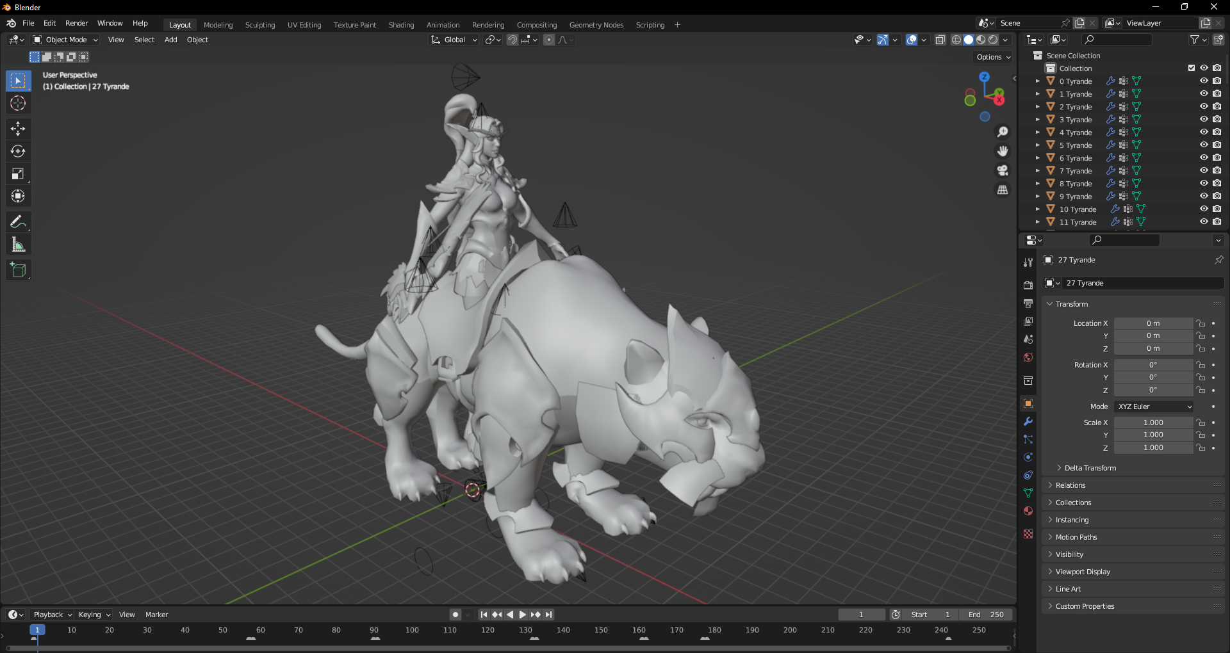
Task: Pick the Add Cube tool
Action: (18, 270)
